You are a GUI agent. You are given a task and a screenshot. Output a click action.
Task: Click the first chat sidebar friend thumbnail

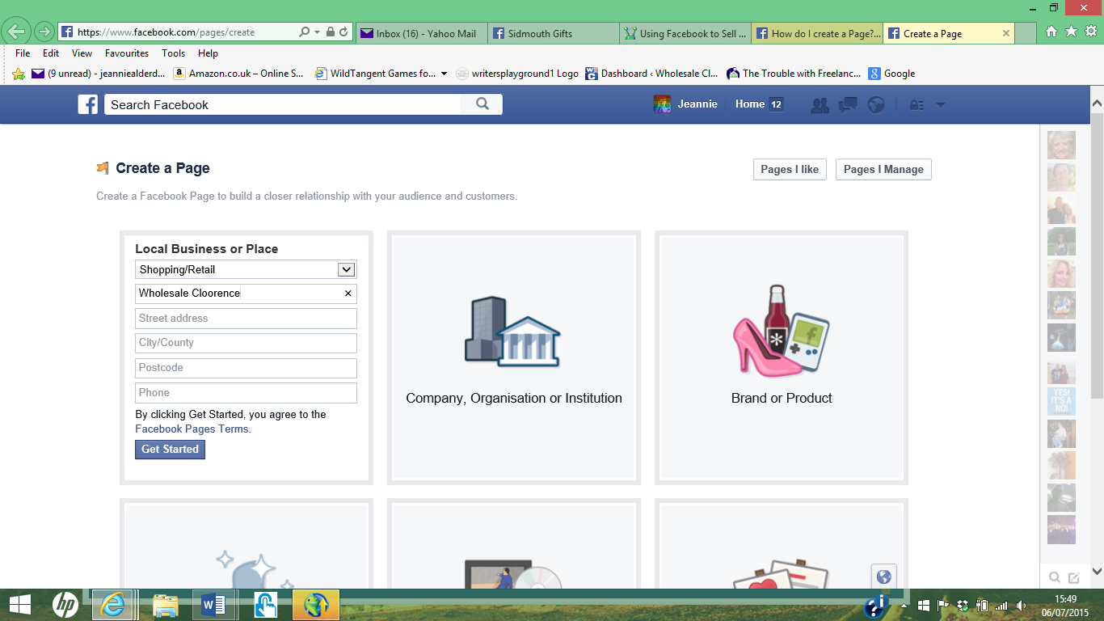pyautogui.click(x=1061, y=145)
